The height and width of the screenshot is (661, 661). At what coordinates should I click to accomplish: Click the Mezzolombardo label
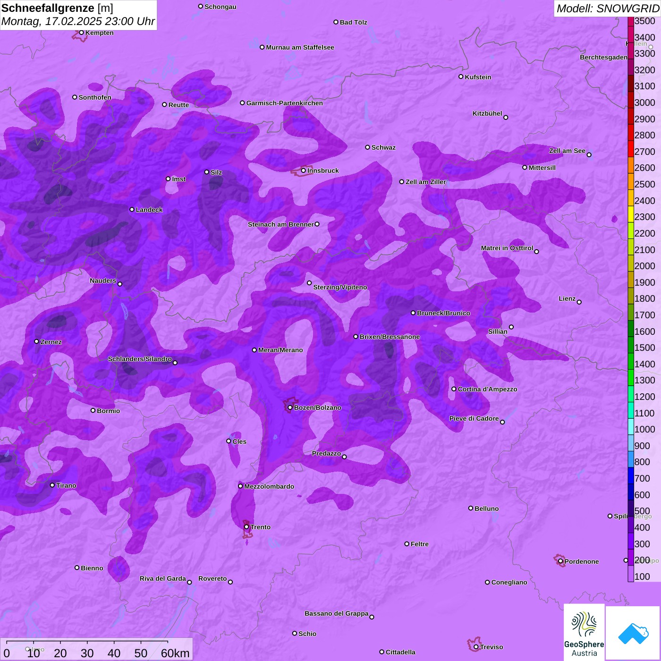(269, 486)
